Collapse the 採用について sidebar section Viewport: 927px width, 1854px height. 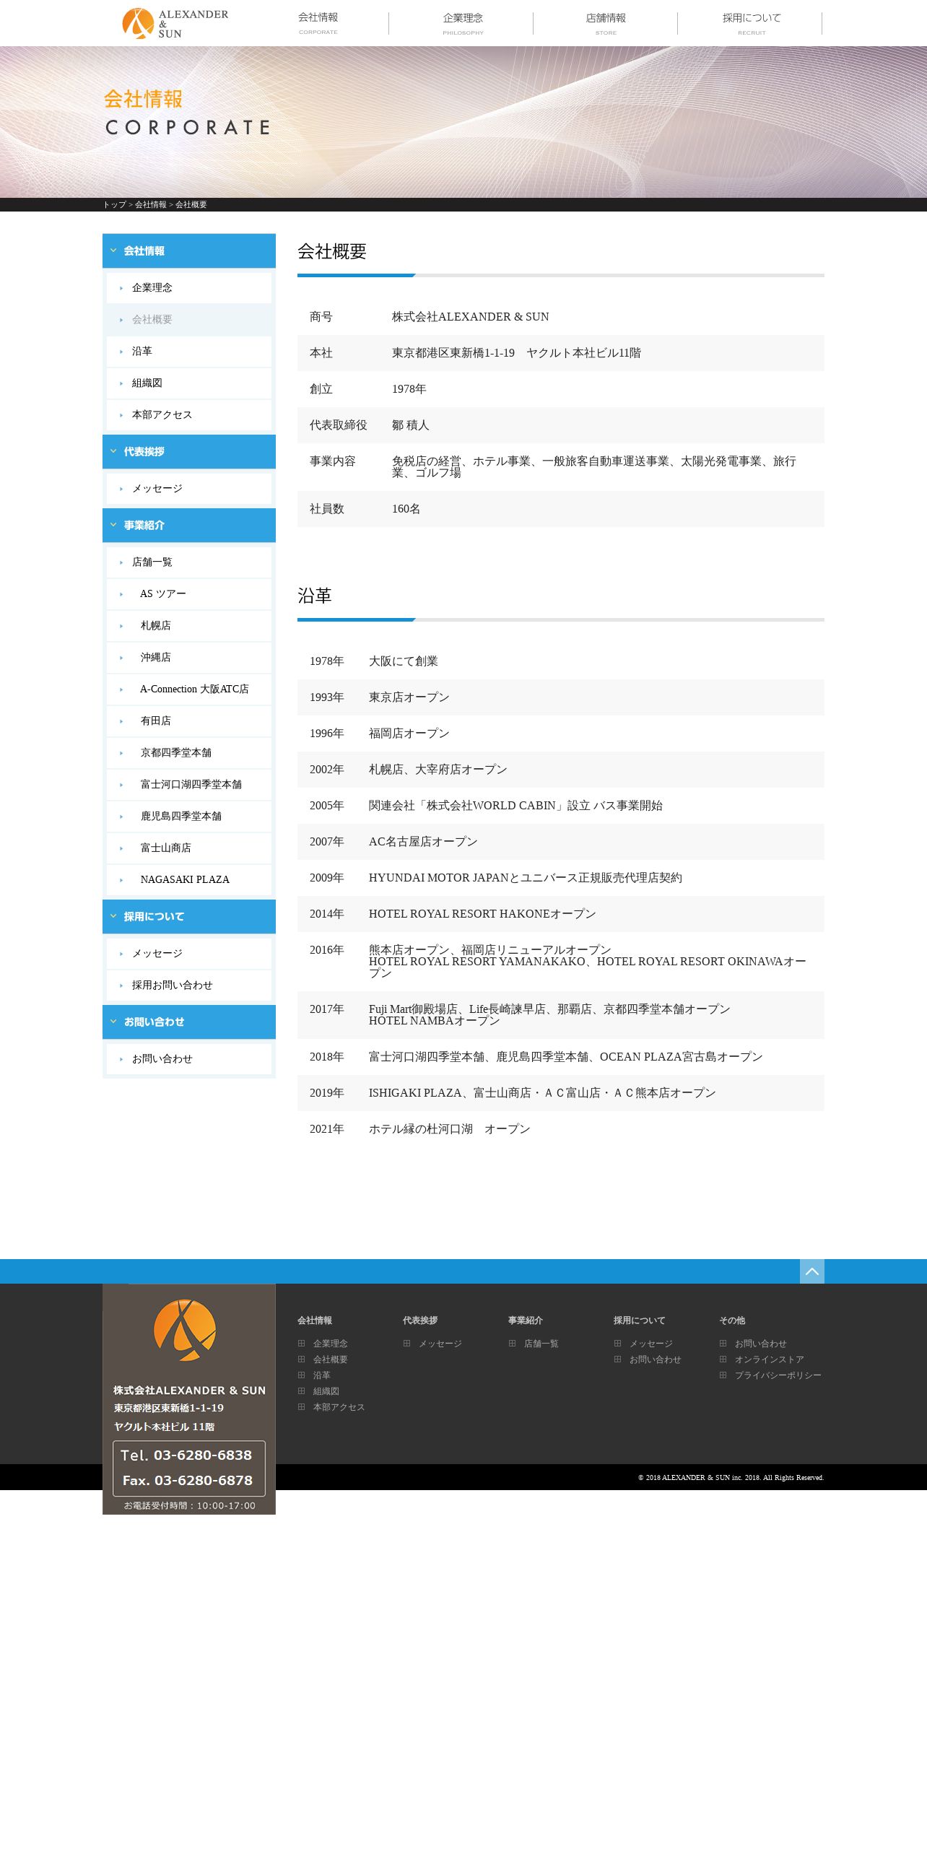(189, 916)
